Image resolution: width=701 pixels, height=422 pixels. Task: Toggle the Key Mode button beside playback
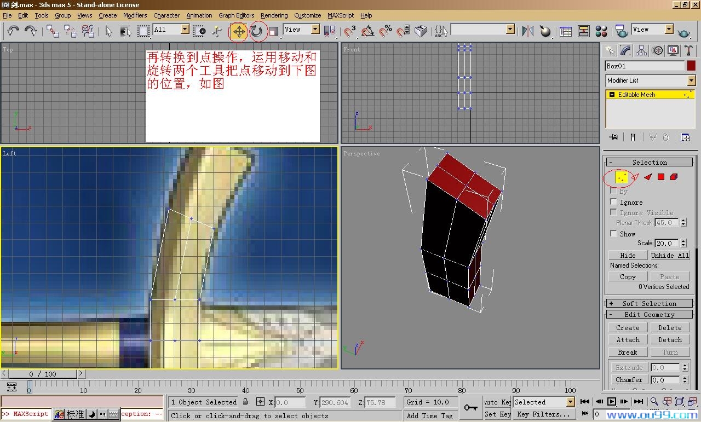coord(585,414)
